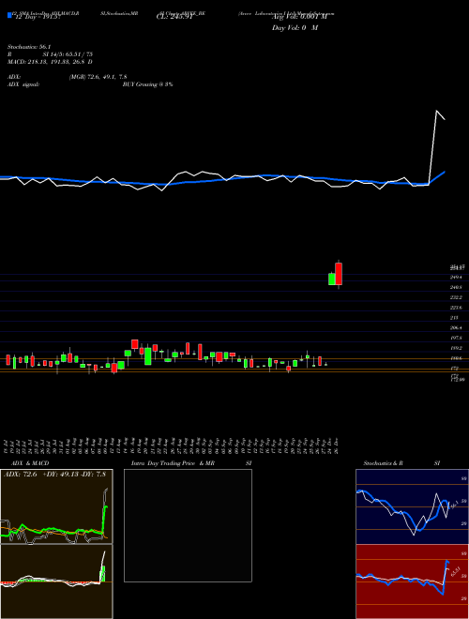
Task: Click the 249.4 price axis label
Action: pyautogui.click(x=456, y=278)
